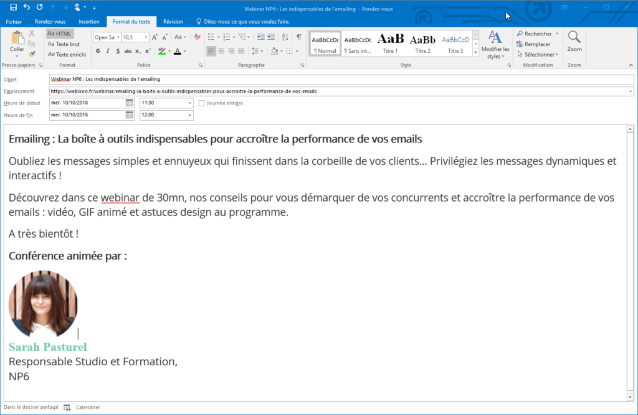This screenshot has width=638, height=415.
Task: Toggle paragraph marks display (¶)
Action: click(299, 37)
